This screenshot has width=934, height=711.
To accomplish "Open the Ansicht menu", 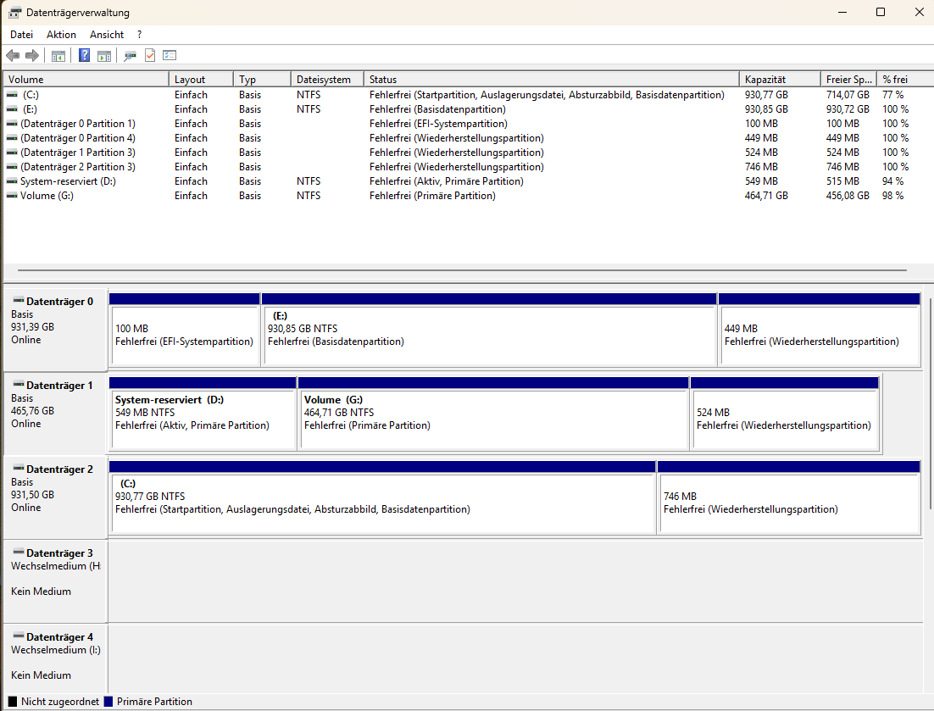I will click(x=107, y=35).
